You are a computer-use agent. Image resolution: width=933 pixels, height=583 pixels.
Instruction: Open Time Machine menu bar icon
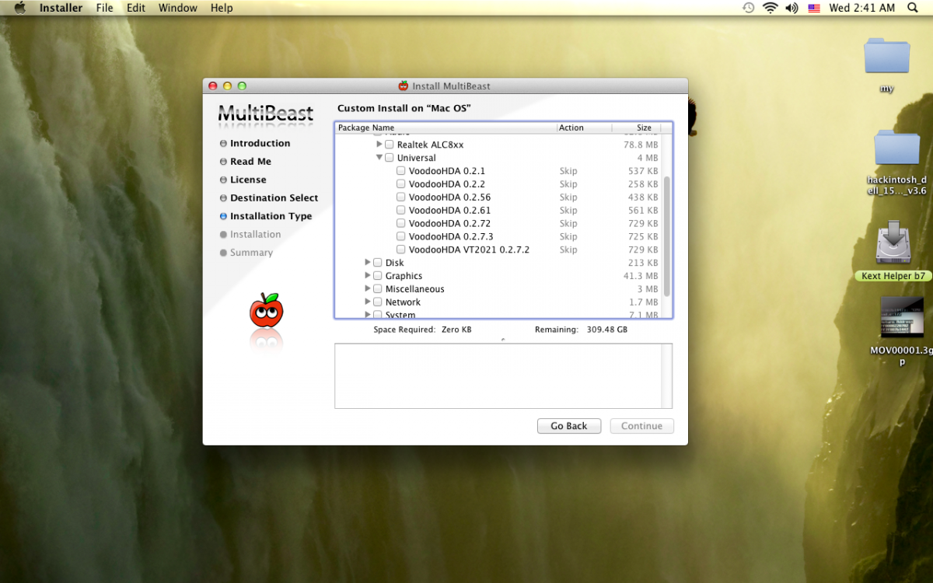pos(748,8)
